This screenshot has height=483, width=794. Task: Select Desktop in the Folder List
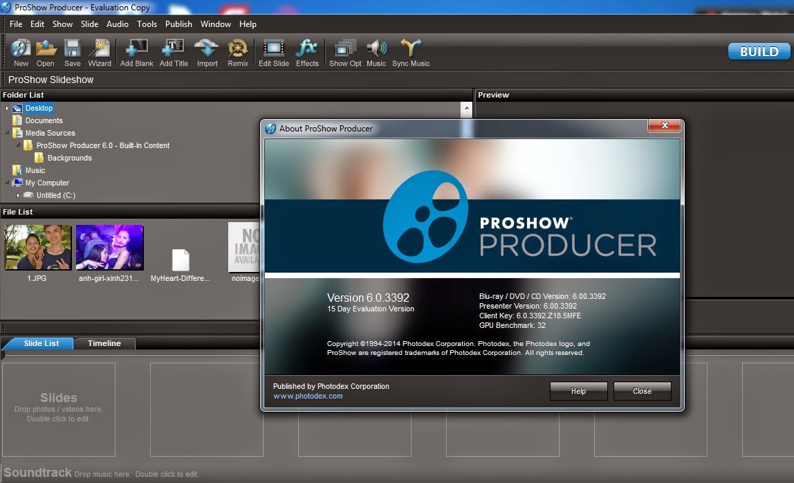point(39,108)
